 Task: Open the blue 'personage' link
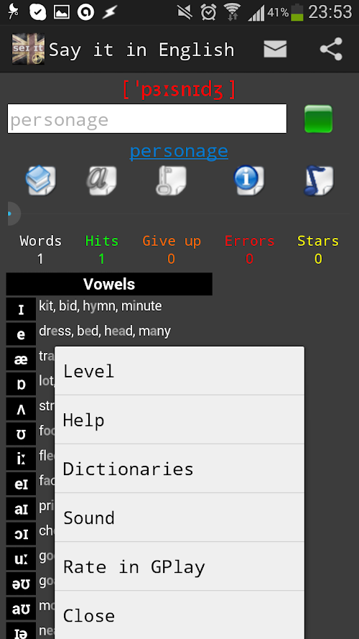click(x=179, y=151)
